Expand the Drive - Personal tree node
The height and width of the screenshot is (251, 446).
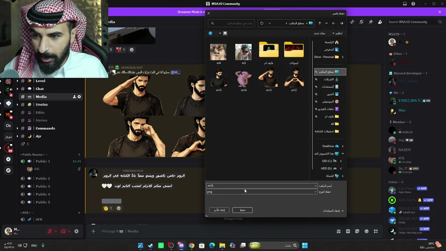[x=343, y=57]
